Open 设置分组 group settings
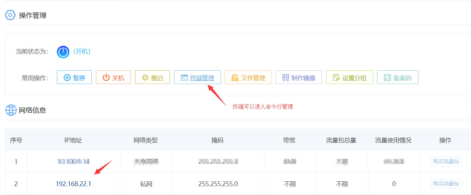 [x=349, y=78]
